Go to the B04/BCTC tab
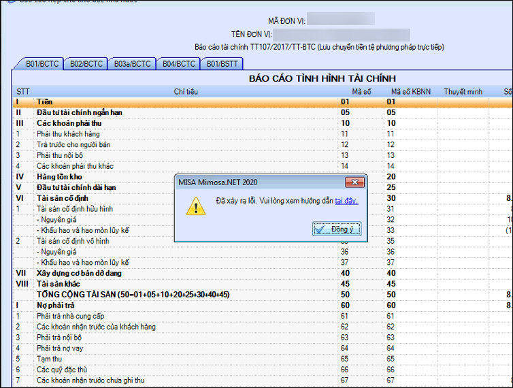The width and height of the screenshot is (513, 388). click(178, 64)
